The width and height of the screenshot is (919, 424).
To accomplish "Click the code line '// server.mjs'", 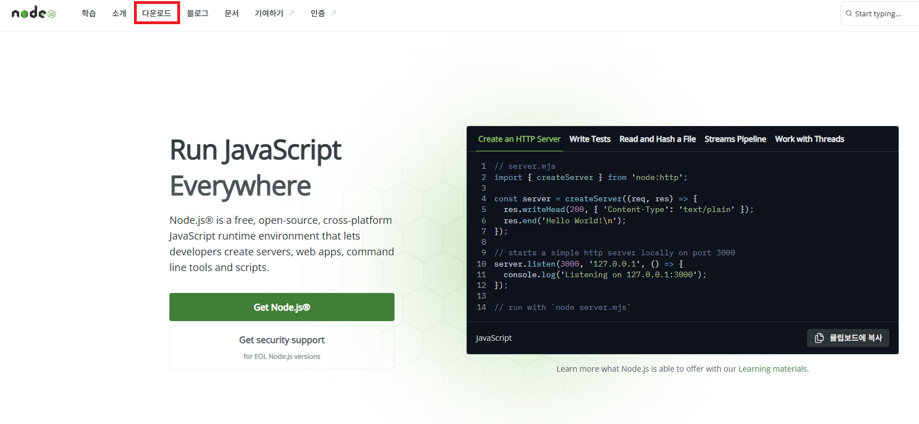I will [525, 166].
